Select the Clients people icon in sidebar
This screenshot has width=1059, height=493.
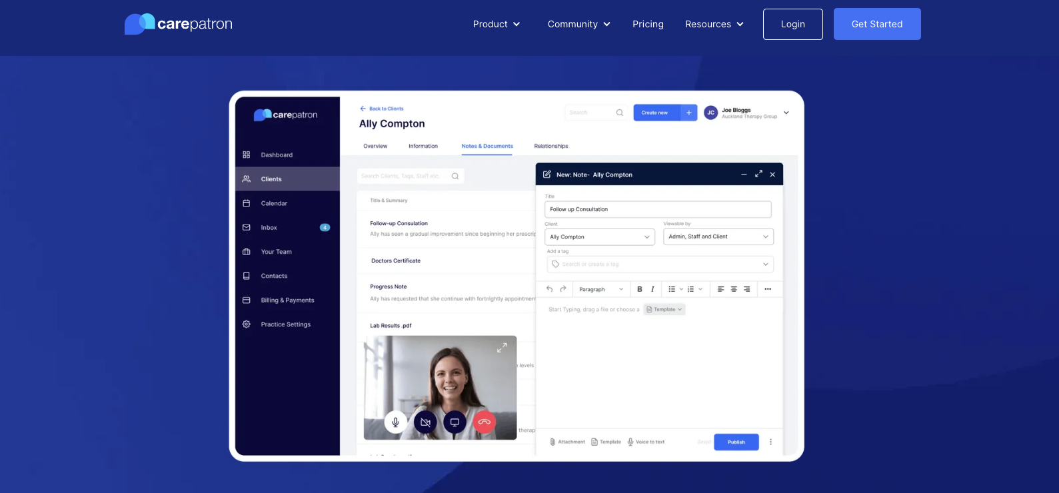click(x=247, y=179)
